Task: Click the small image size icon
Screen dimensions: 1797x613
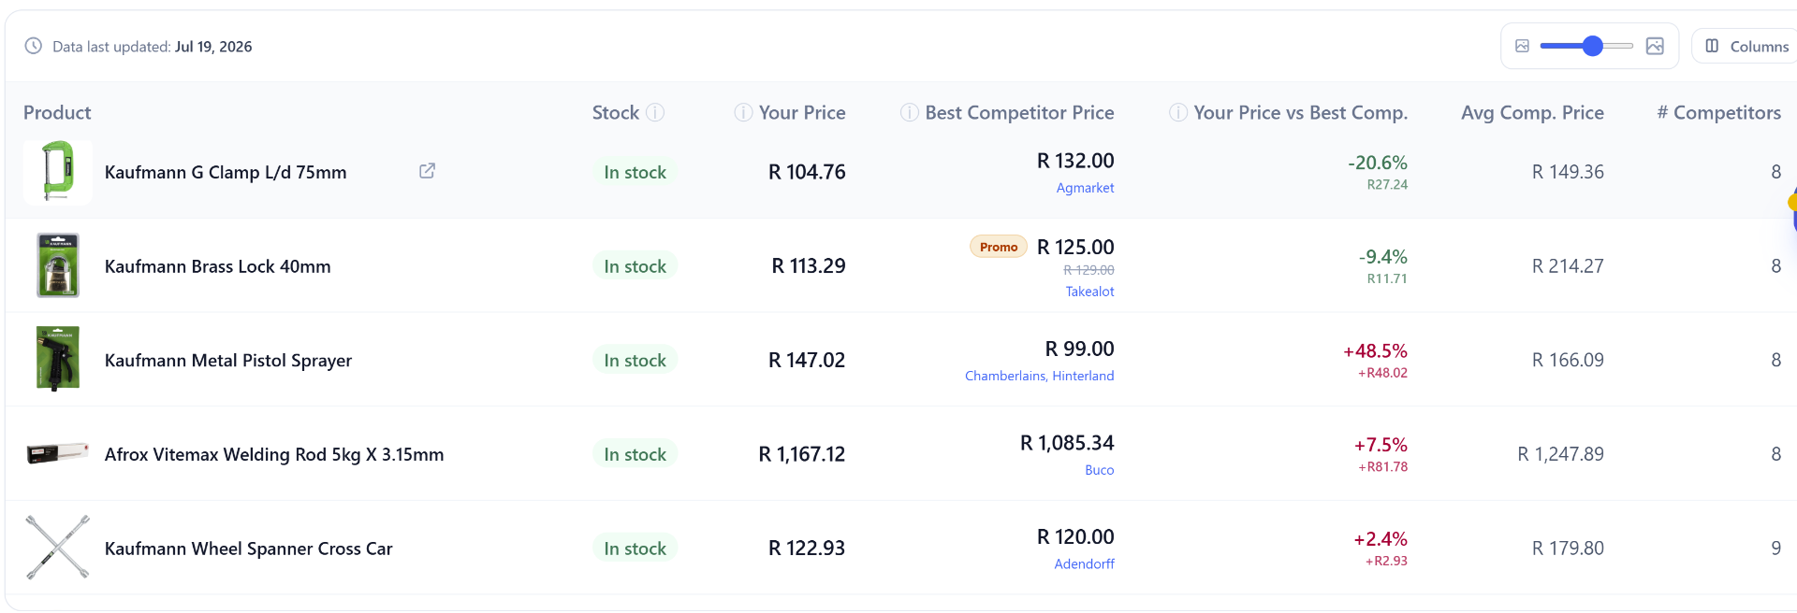Action: [x=1522, y=46]
